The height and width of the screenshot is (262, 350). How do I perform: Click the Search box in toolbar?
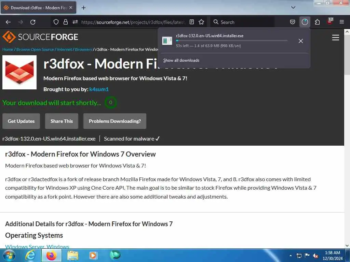243,22
